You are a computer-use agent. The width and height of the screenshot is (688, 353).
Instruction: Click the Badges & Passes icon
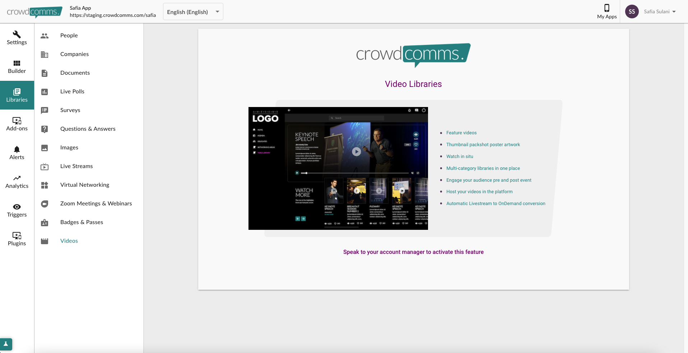point(45,222)
